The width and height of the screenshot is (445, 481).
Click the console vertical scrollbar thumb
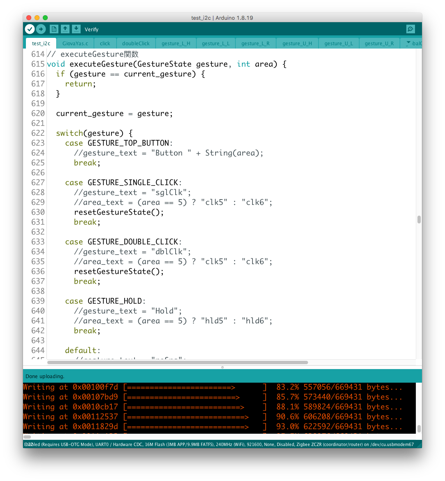click(x=419, y=428)
